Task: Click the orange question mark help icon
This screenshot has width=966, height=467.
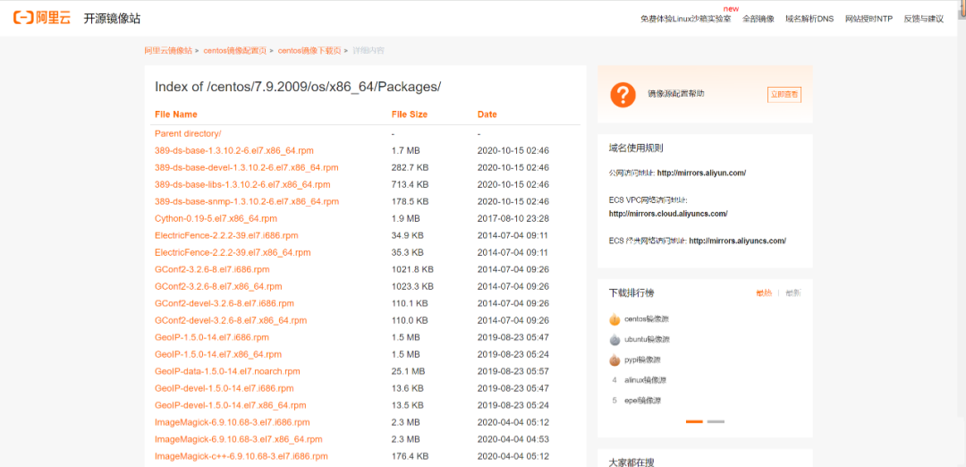Action: click(x=623, y=94)
